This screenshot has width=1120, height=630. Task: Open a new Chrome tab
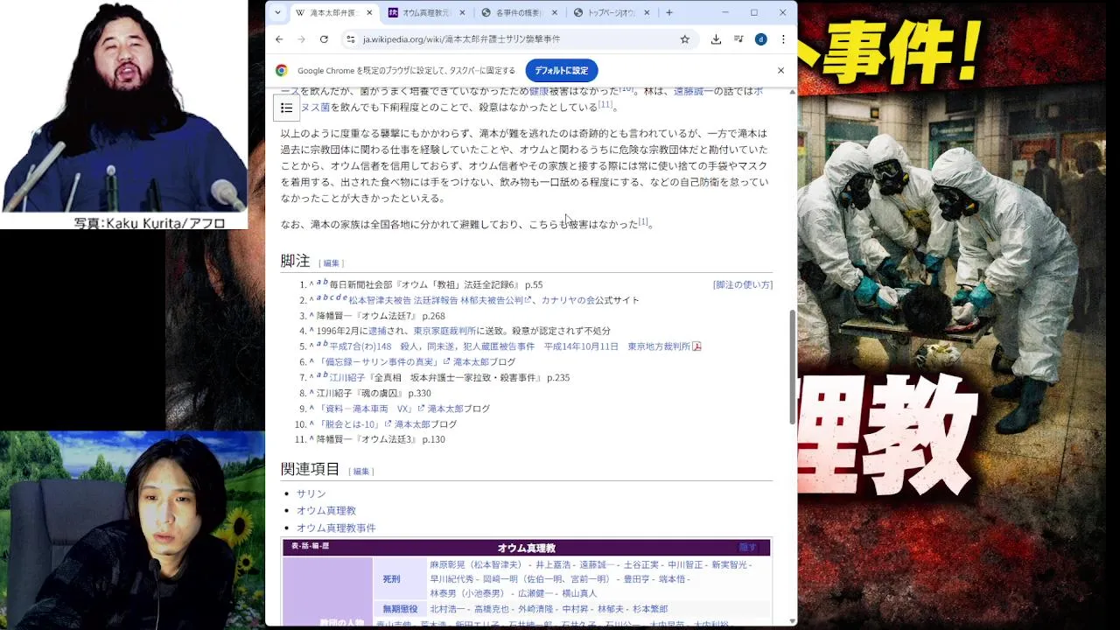669,13
